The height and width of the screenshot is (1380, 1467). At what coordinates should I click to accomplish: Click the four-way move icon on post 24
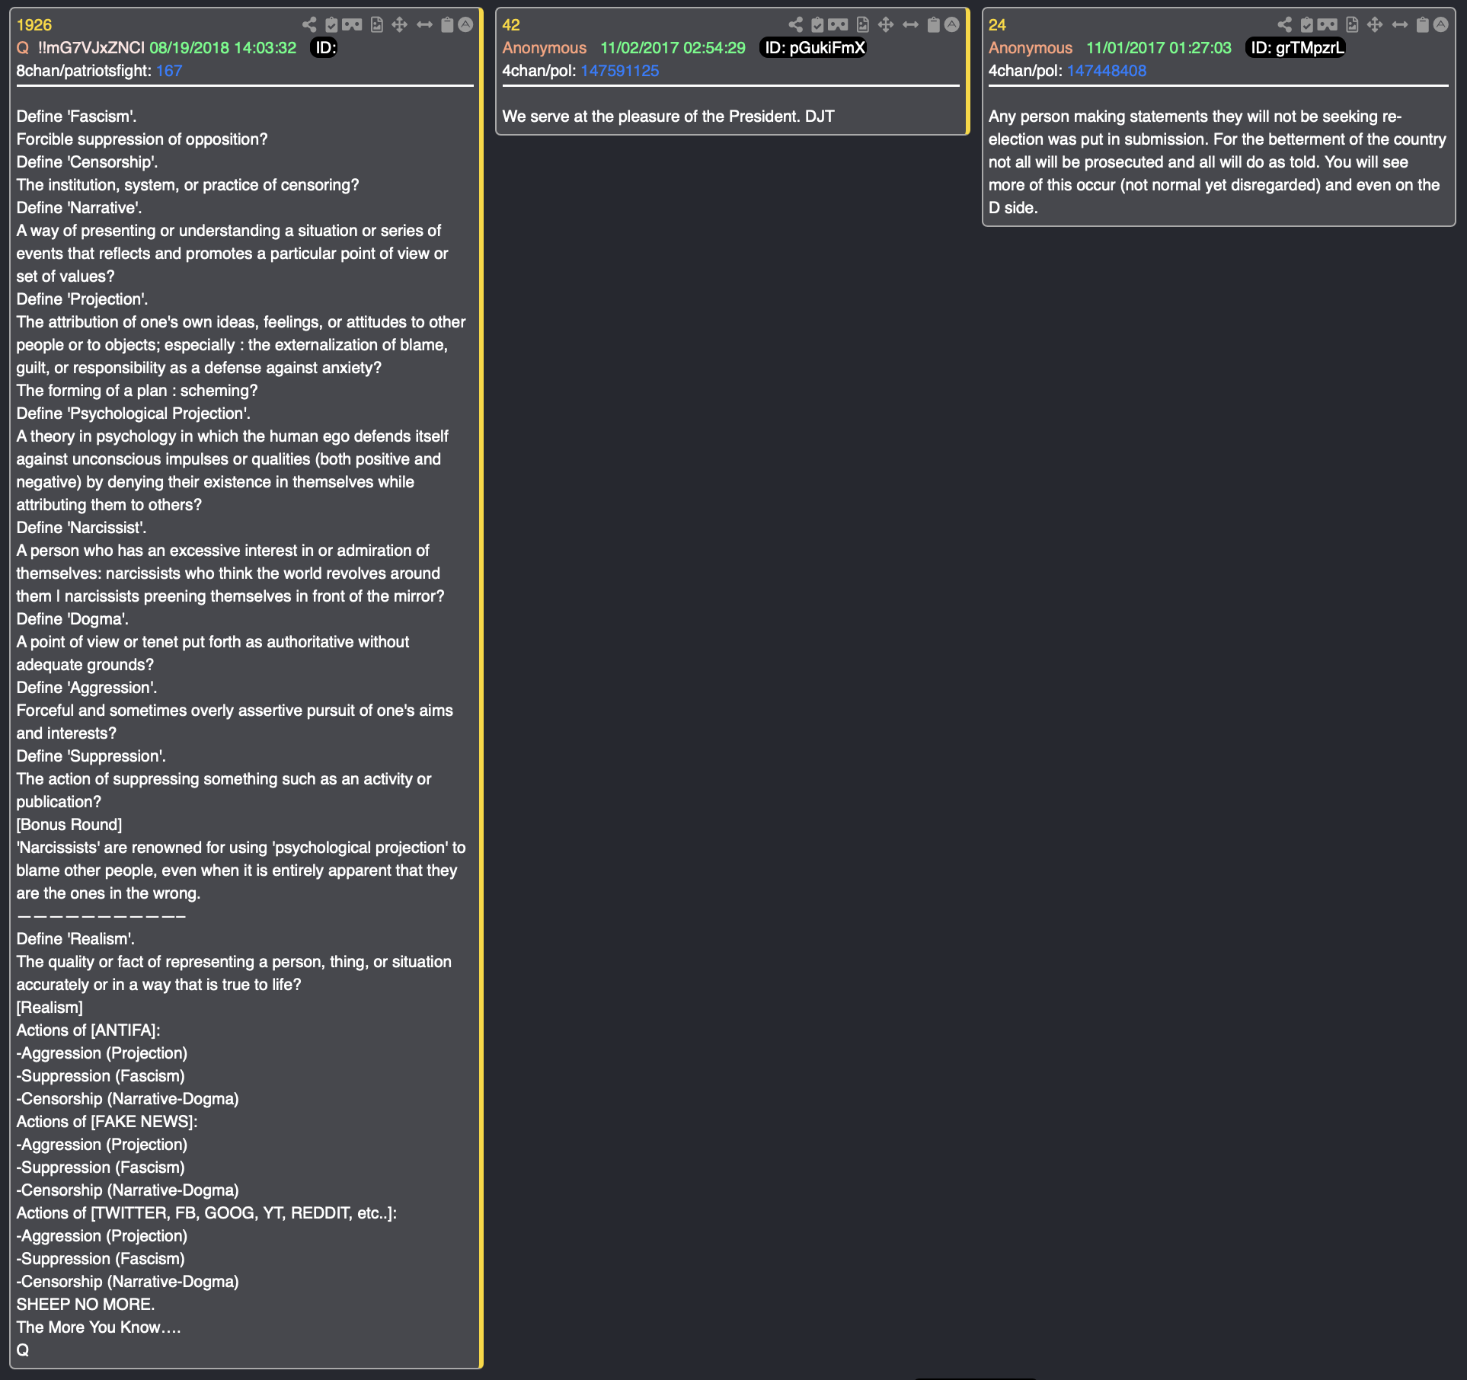pos(1374,25)
